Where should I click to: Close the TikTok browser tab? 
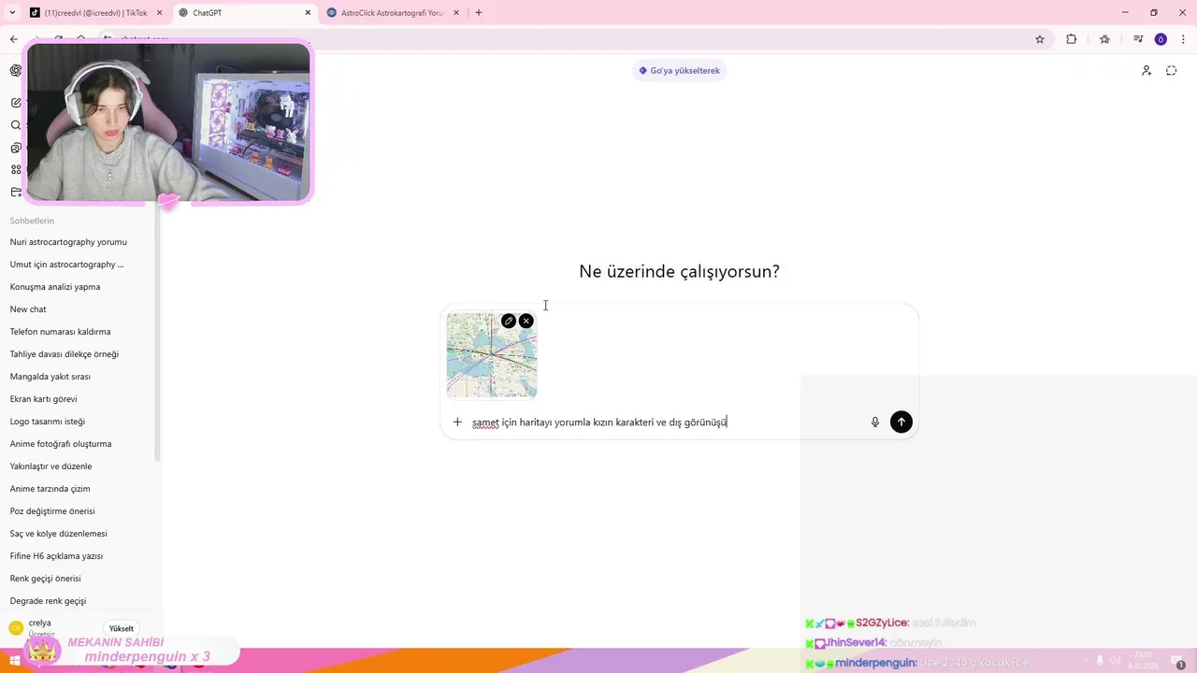159,13
